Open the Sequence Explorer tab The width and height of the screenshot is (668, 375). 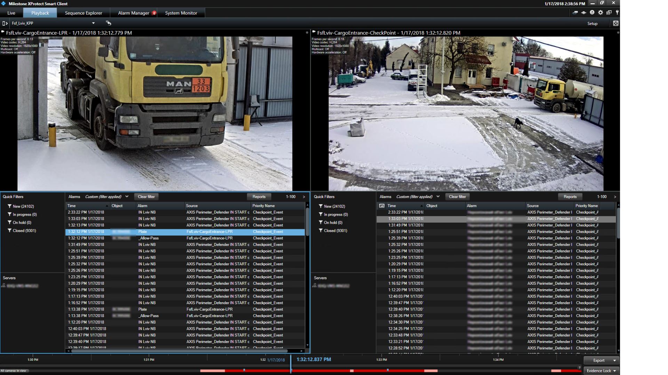pos(83,13)
